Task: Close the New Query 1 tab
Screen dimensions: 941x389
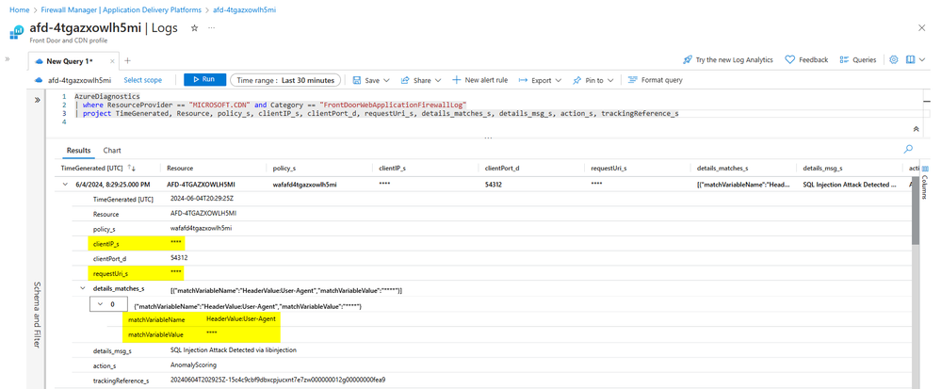Action: [x=112, y=61]
